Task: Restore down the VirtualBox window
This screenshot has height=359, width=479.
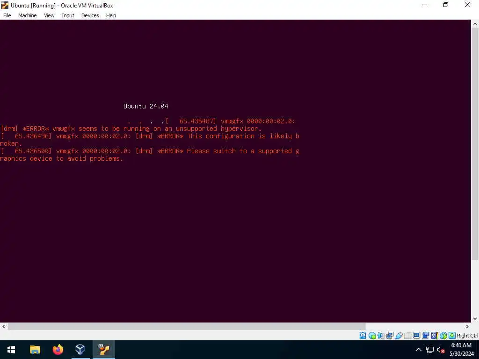Action: click(446, 5)
